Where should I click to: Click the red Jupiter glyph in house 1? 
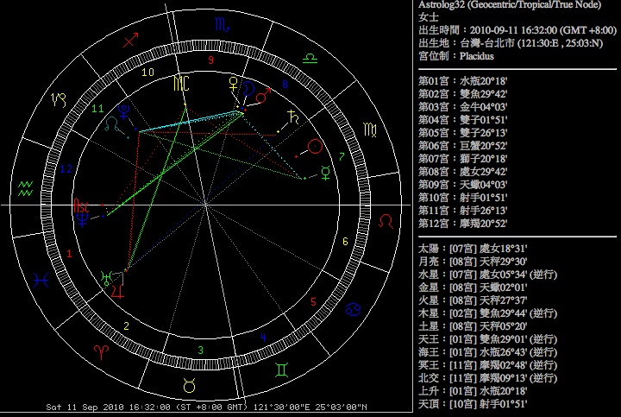(x=116, y=291)
